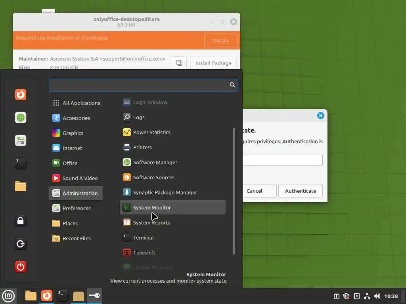
Task: Open the Files launcher on the taskbar
Action: [x=31, y=296]
